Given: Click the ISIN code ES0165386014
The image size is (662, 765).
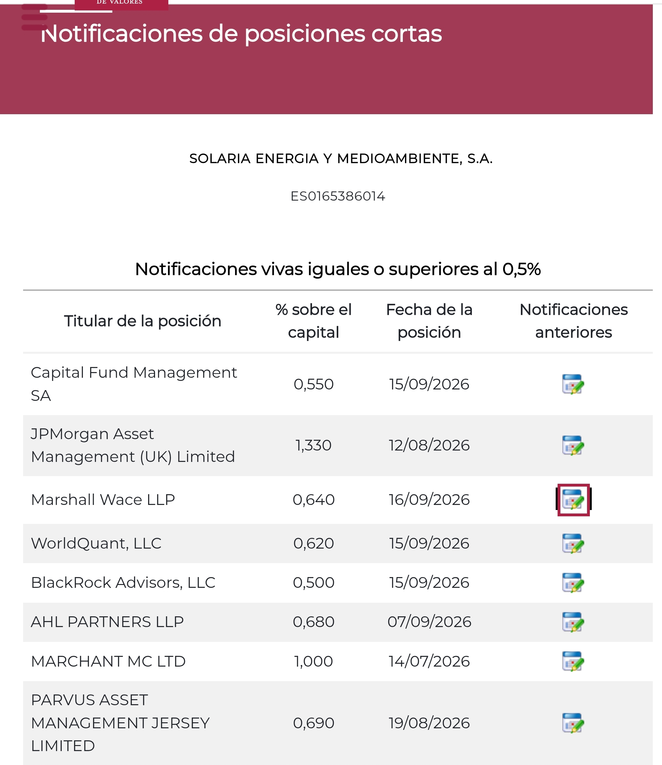Looking at the screenshot, I should tap(338, 196).
